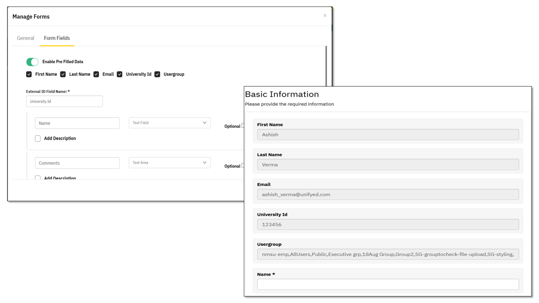539x303 pixels.
Task: Open the Text Area type dropdown
Action: pyautogui.click(x=169, y=163)
